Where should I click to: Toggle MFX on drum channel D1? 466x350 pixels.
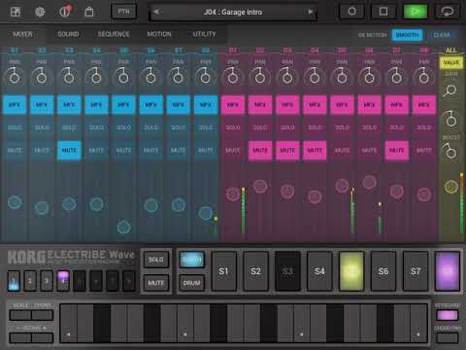pos(233,105)
